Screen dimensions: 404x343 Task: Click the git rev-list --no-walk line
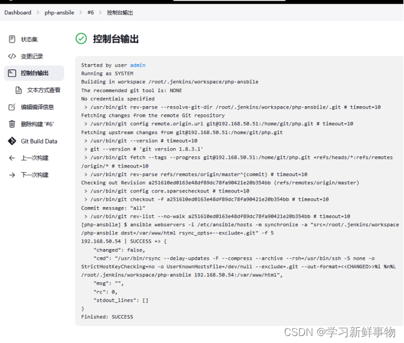(217, 216)
